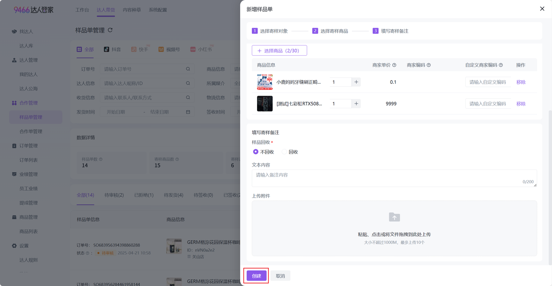This screenshot has width=552, height=286.
Task: Open the 工作台 top navigation tab
Action: click(82, 10)
